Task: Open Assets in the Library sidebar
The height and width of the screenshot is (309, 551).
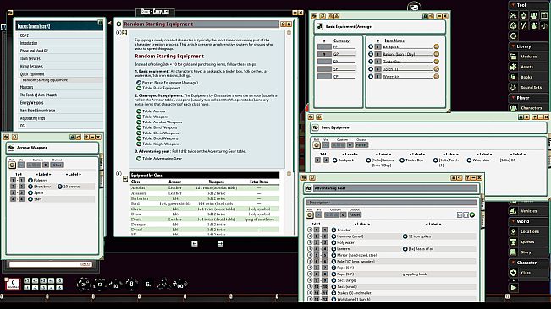Action: pyautogui.click(x=528, y=67)
